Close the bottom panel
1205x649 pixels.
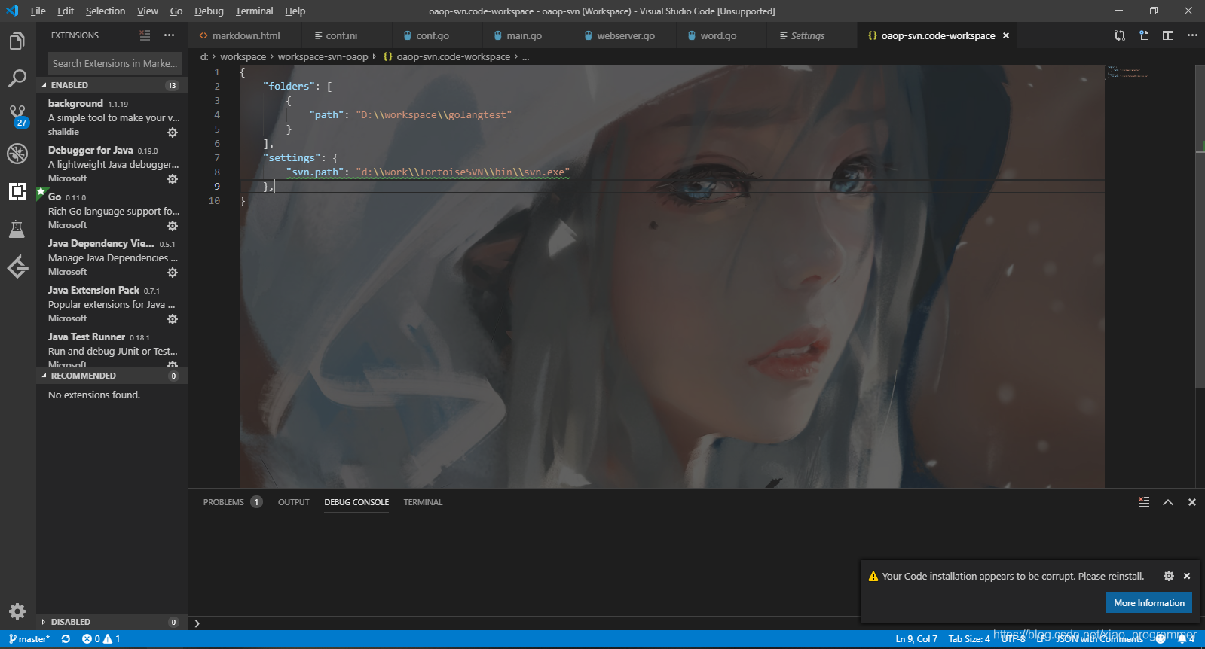pos(1192,502)
